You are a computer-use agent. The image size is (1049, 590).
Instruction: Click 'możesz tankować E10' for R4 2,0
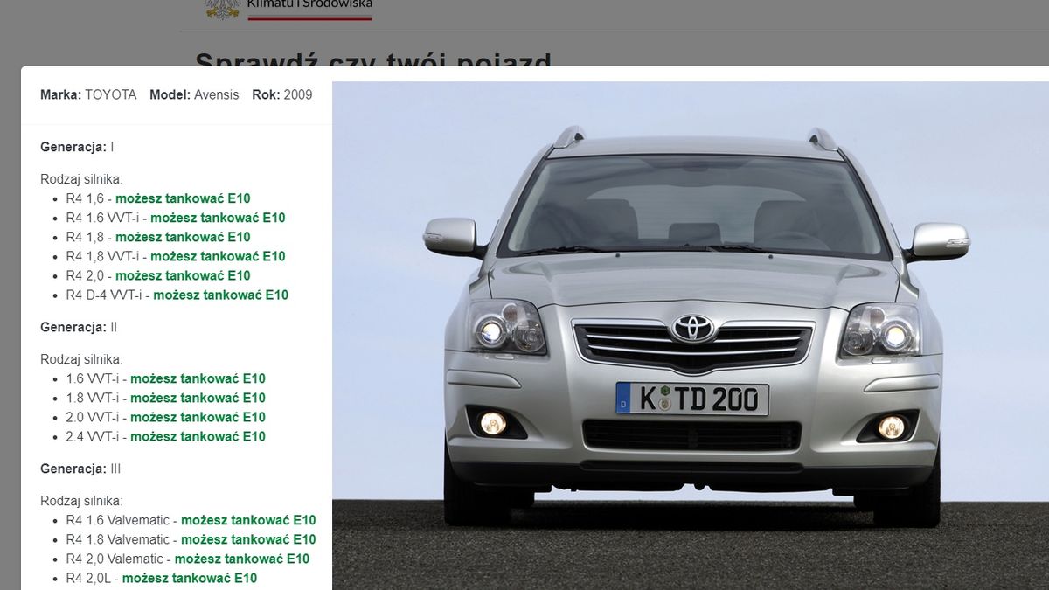(191, 275)
